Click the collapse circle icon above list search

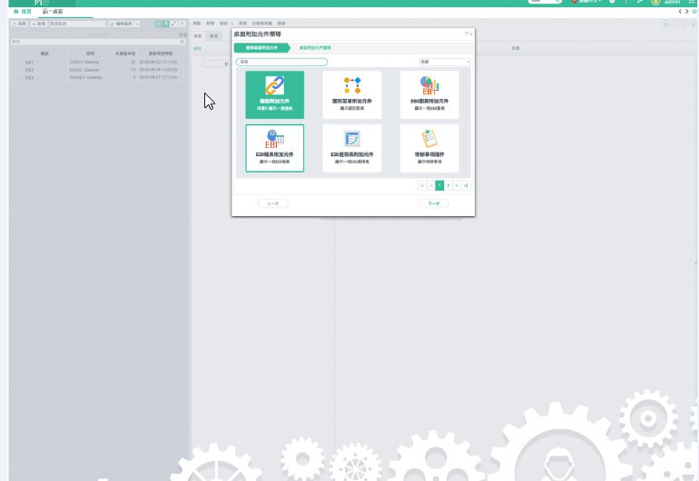click(x=181, y=34)
